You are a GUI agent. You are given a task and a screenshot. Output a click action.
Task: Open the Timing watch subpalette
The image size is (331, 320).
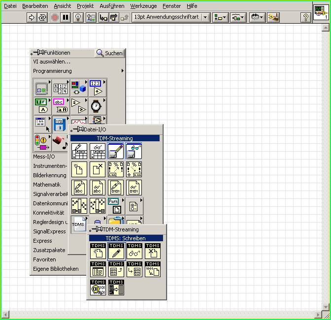(97, 106)
